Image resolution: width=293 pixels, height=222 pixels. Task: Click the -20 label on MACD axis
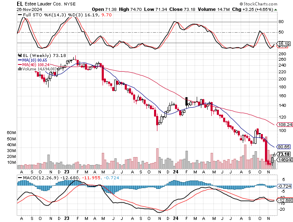coord(282,209)
